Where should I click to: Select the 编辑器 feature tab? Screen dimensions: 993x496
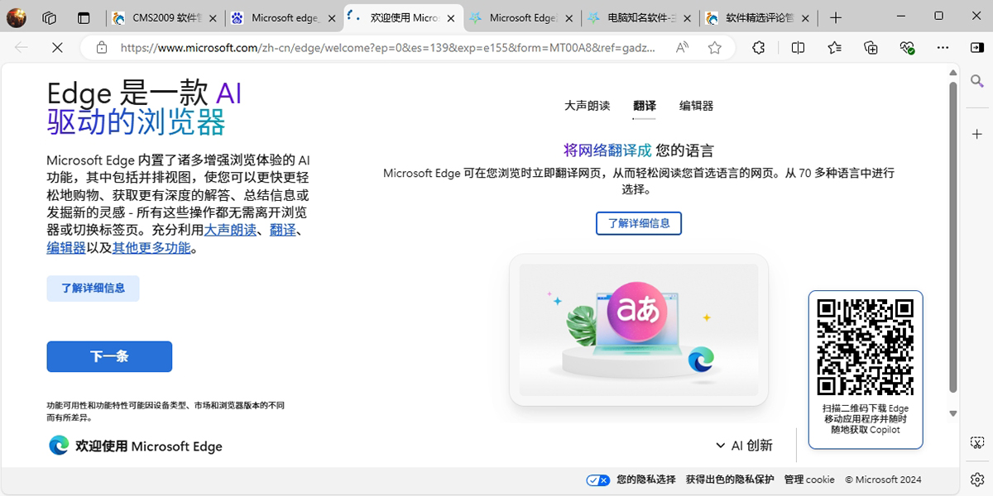tap(696, 106)
